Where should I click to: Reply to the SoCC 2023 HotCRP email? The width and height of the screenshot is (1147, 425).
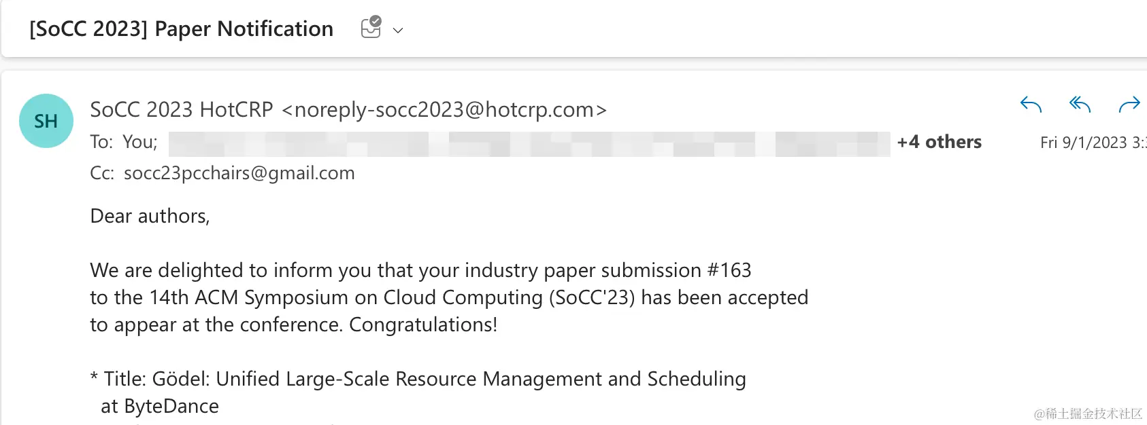(x=1031, y=105)
